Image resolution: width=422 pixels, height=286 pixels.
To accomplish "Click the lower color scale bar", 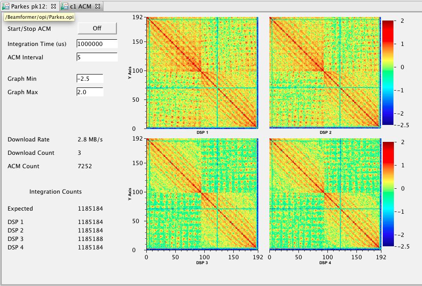I will (x=388, y=194).
